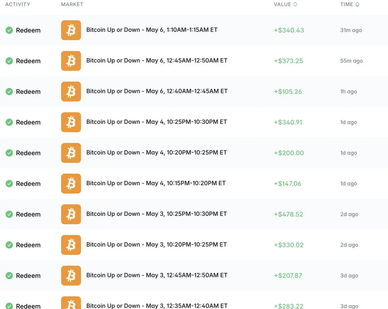Open Bitcoin Up or Down May 3, 12:35AM-12:40AM market

(x=157, y=306)
